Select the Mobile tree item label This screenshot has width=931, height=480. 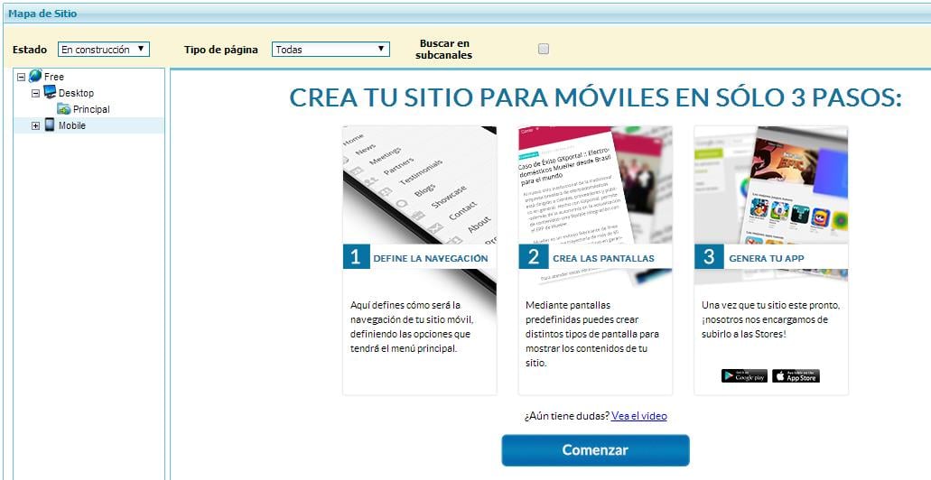[x=72, y=125]
